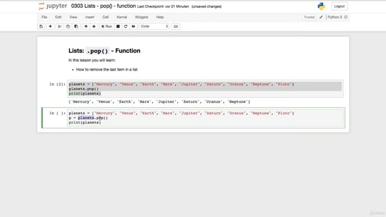Image resolution: width=386 pixels, height=217 pixels.
Task: Click the Logout button
Action: (x=339, y=7)
